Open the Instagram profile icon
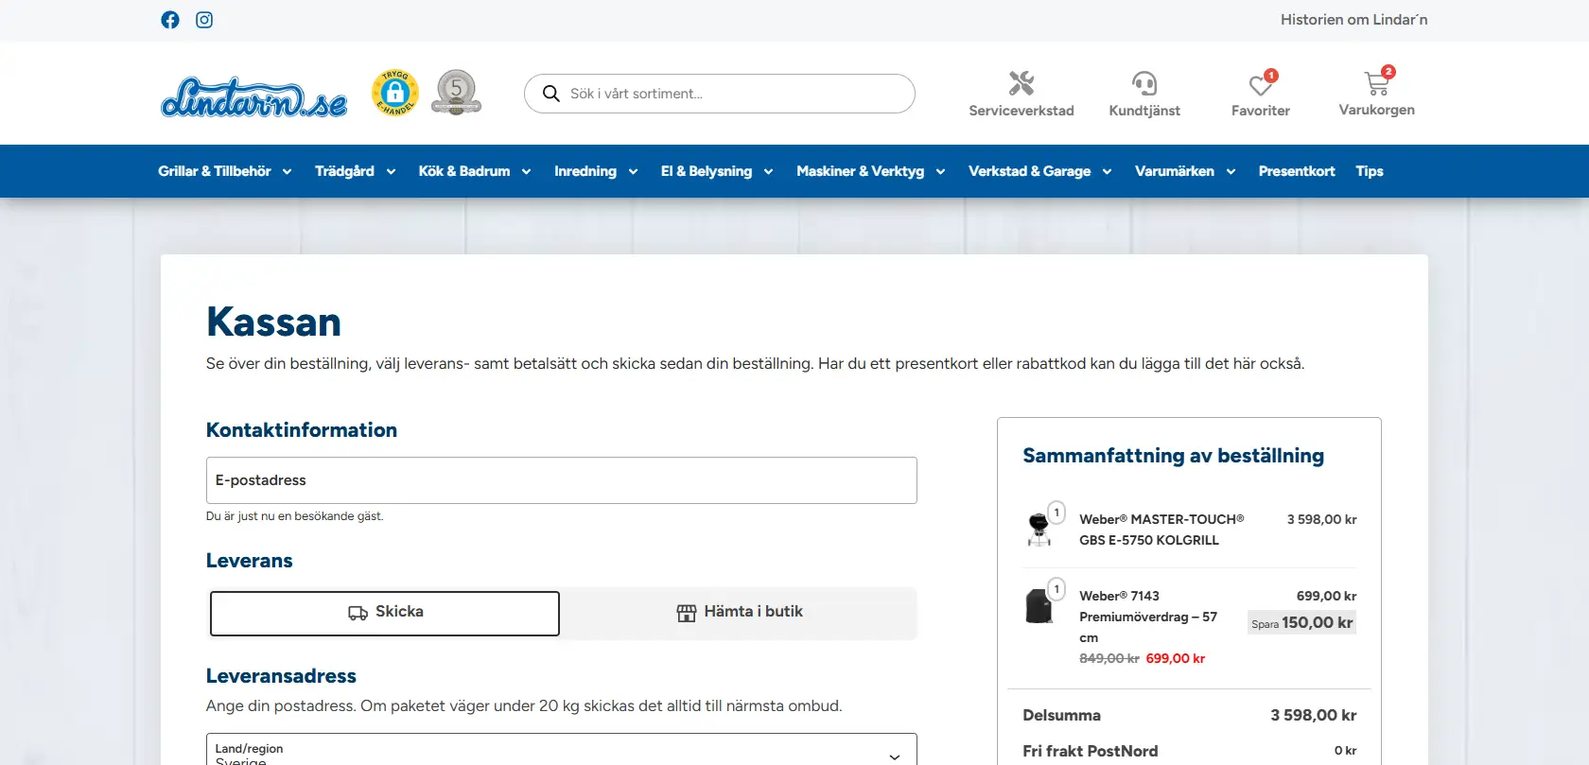This screenshot has width=1589, height=765. pos(204,20)
